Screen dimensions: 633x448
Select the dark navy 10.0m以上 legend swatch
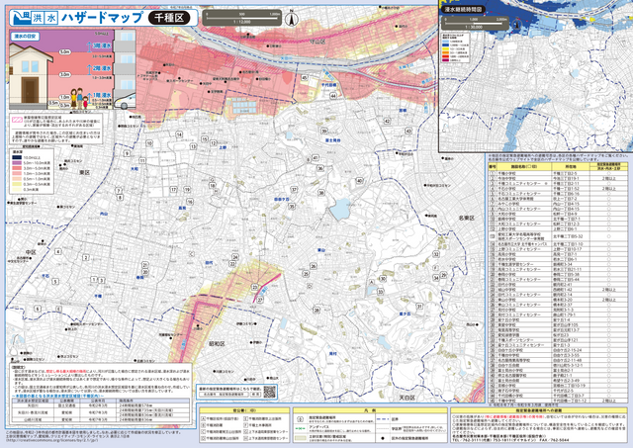(17, 158)
